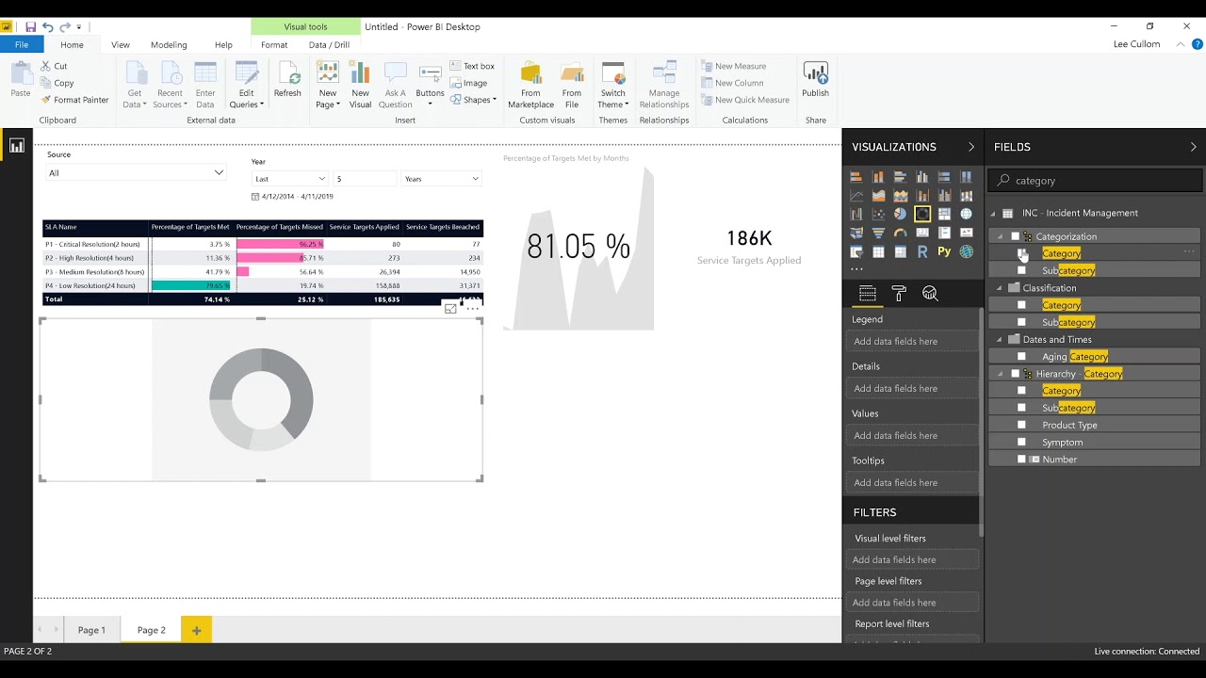The image size is (1206, 678).
Task: Open the Format paint roller tab
Action: (899, 294)
